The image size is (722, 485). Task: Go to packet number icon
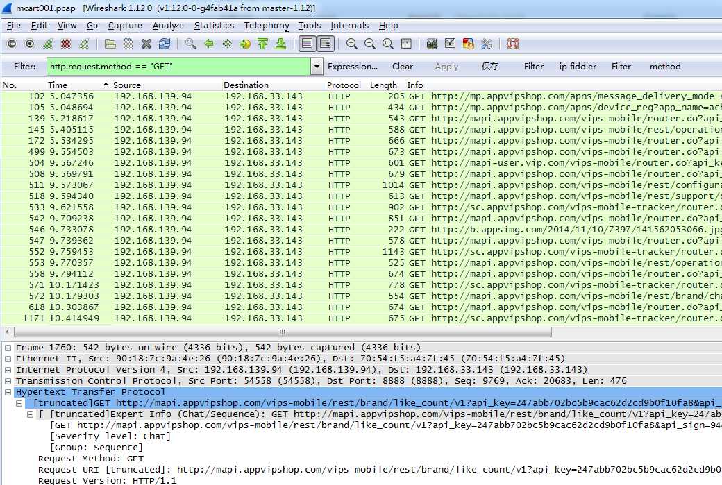244,44
